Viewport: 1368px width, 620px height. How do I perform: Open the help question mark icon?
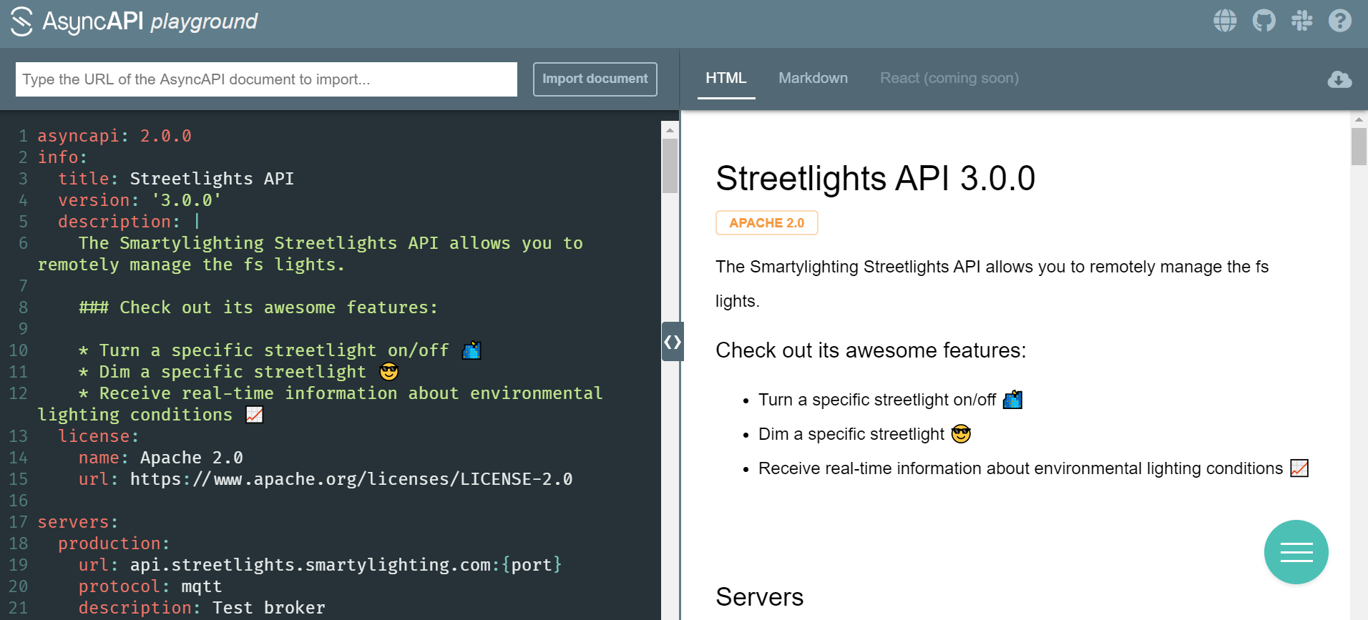pos(1340,21)
